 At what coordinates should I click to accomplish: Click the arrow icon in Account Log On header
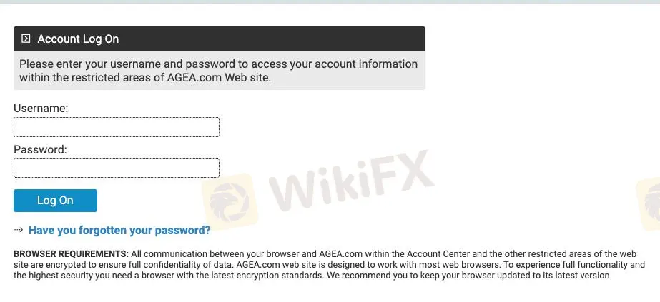click(26, 39)
